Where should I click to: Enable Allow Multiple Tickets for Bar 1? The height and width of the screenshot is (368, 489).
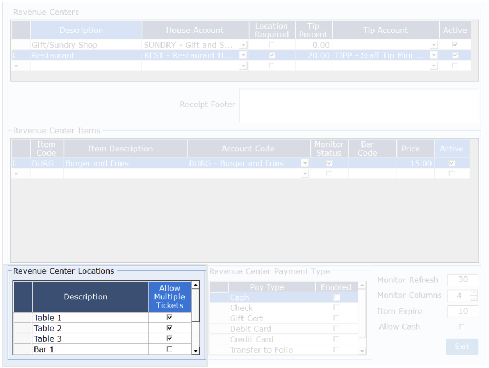coord(169,349)
